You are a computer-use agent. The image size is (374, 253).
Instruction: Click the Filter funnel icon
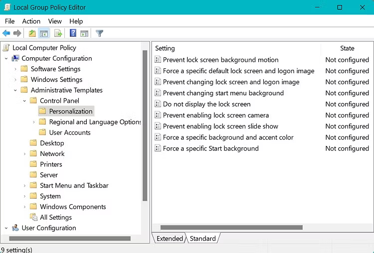point(99,33)
